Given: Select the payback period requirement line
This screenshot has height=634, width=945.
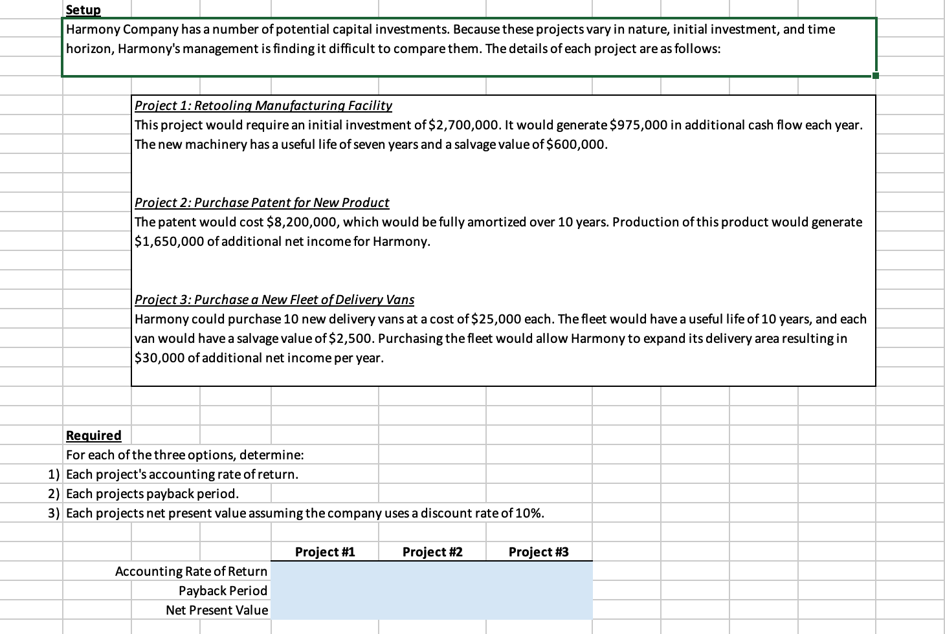Looking at the screenshot, I should click(x=153, y=493).
